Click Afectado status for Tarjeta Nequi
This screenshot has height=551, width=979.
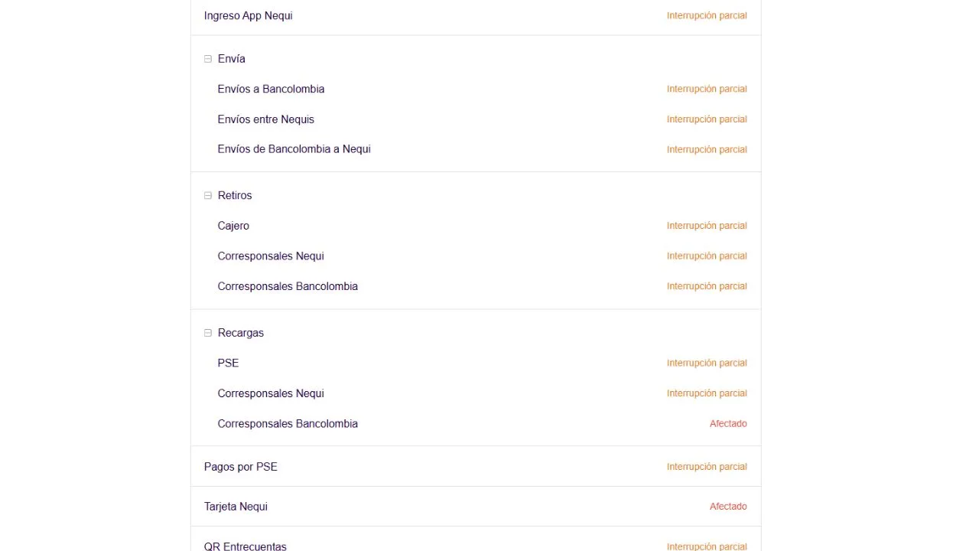click(x=728, y=507)
